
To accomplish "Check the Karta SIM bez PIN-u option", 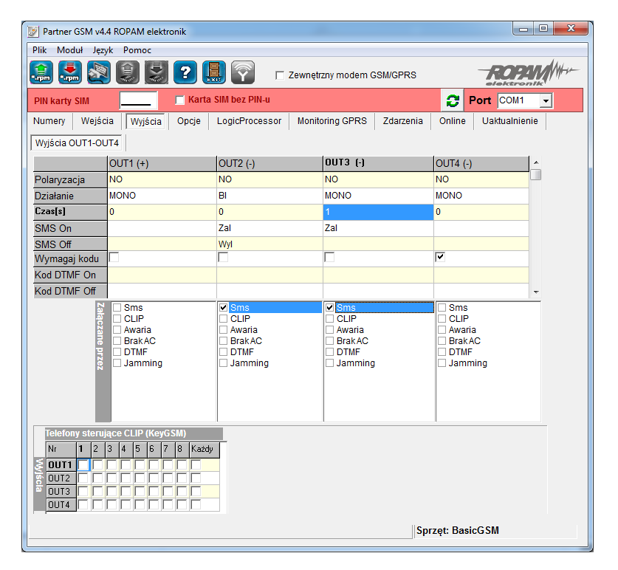I will (179, 100).
